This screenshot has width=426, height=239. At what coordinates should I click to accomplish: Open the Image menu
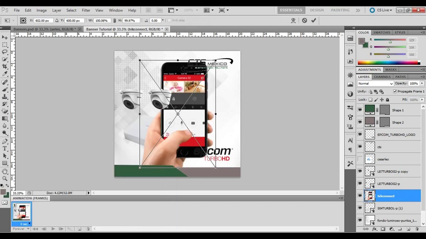point(42,10)
